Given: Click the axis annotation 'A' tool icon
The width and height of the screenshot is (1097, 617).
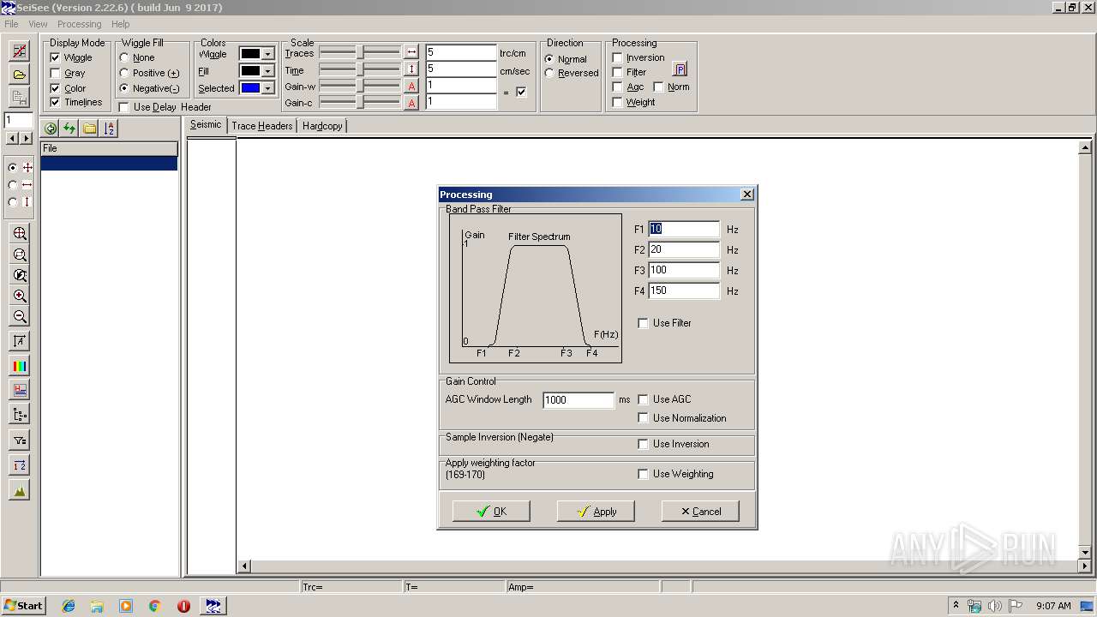Looking at the screenshot, I should click(20, 341).
